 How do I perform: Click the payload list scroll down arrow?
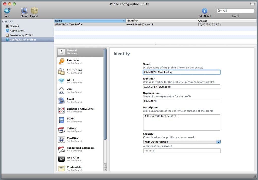tap(105, 169)
